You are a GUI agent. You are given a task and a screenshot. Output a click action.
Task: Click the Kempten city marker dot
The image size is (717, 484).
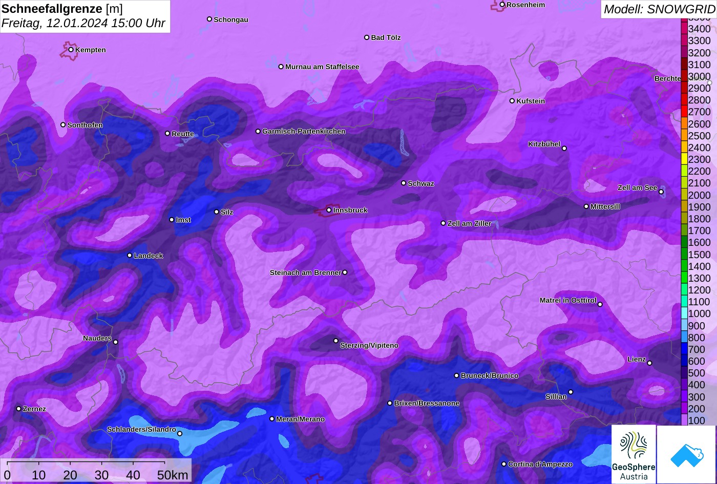[x=71, y=50]
